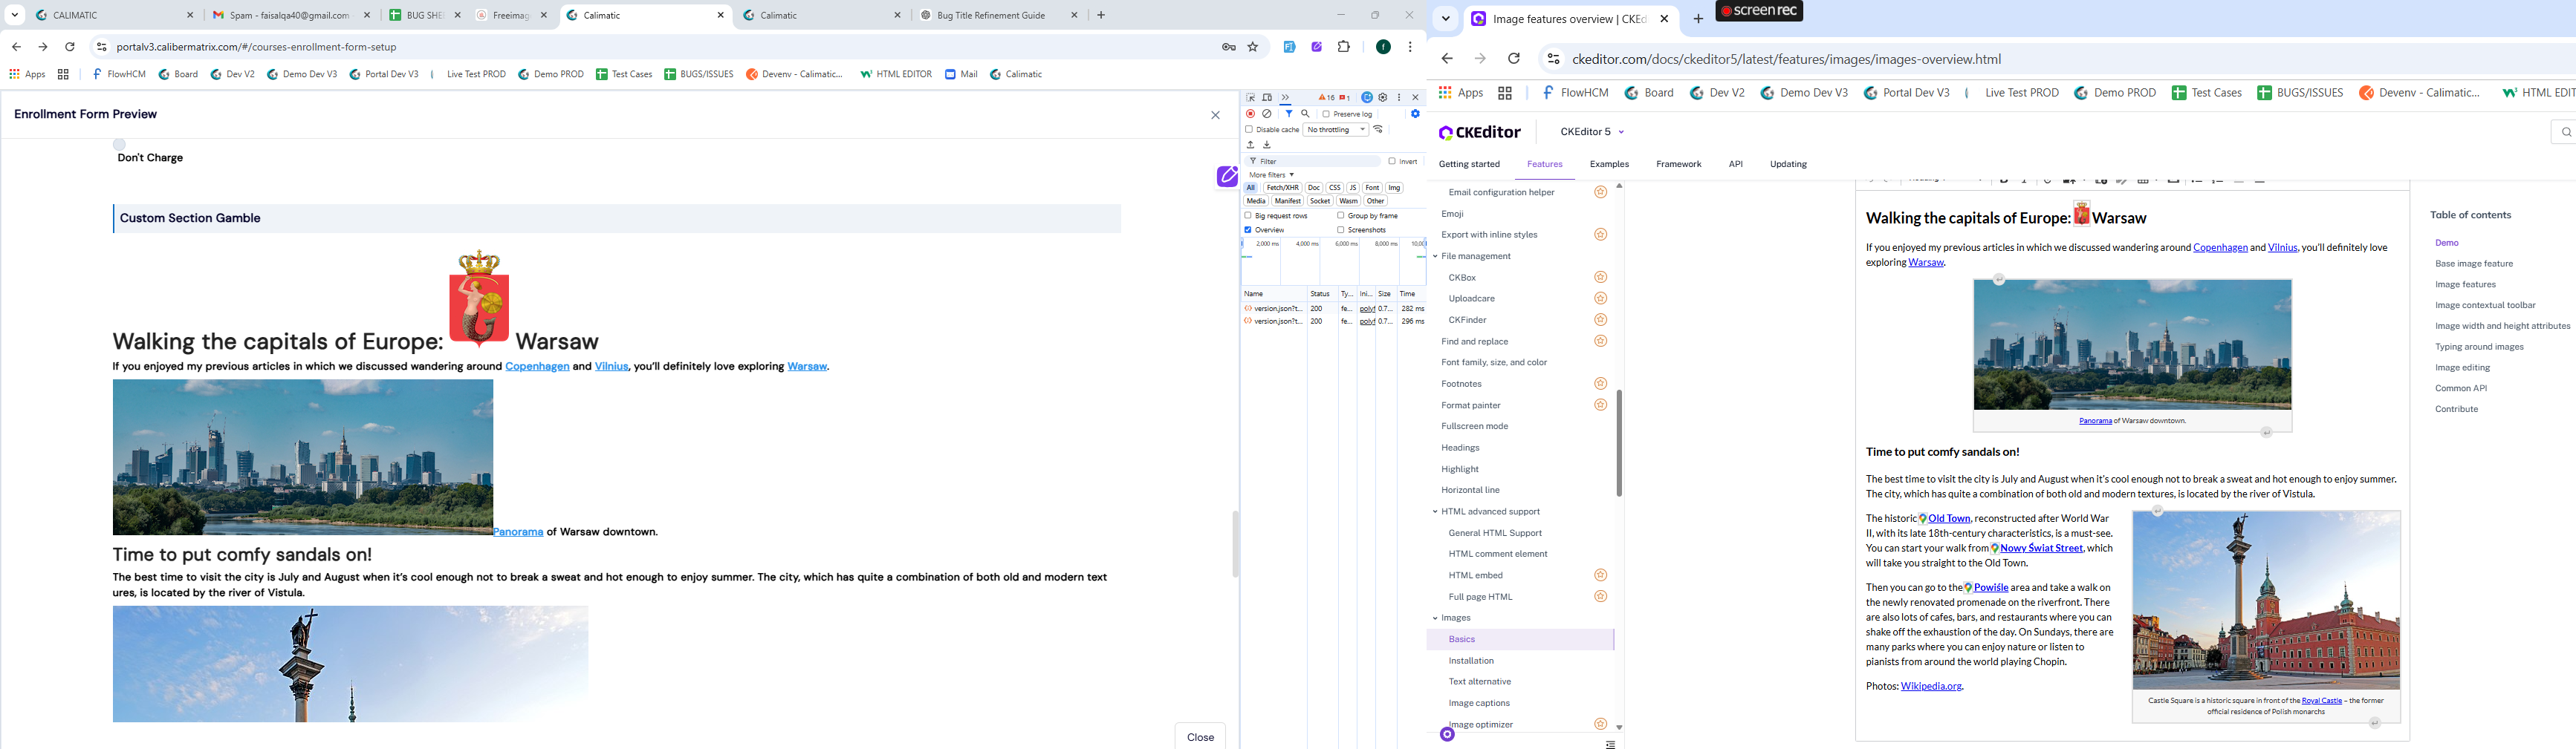Select the CSS request type filter

(1334, 188)
